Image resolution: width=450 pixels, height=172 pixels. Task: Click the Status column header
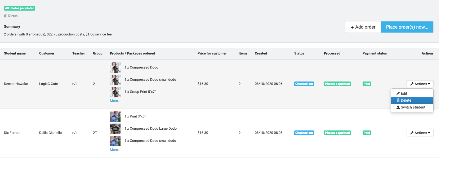tap(299, 53)
